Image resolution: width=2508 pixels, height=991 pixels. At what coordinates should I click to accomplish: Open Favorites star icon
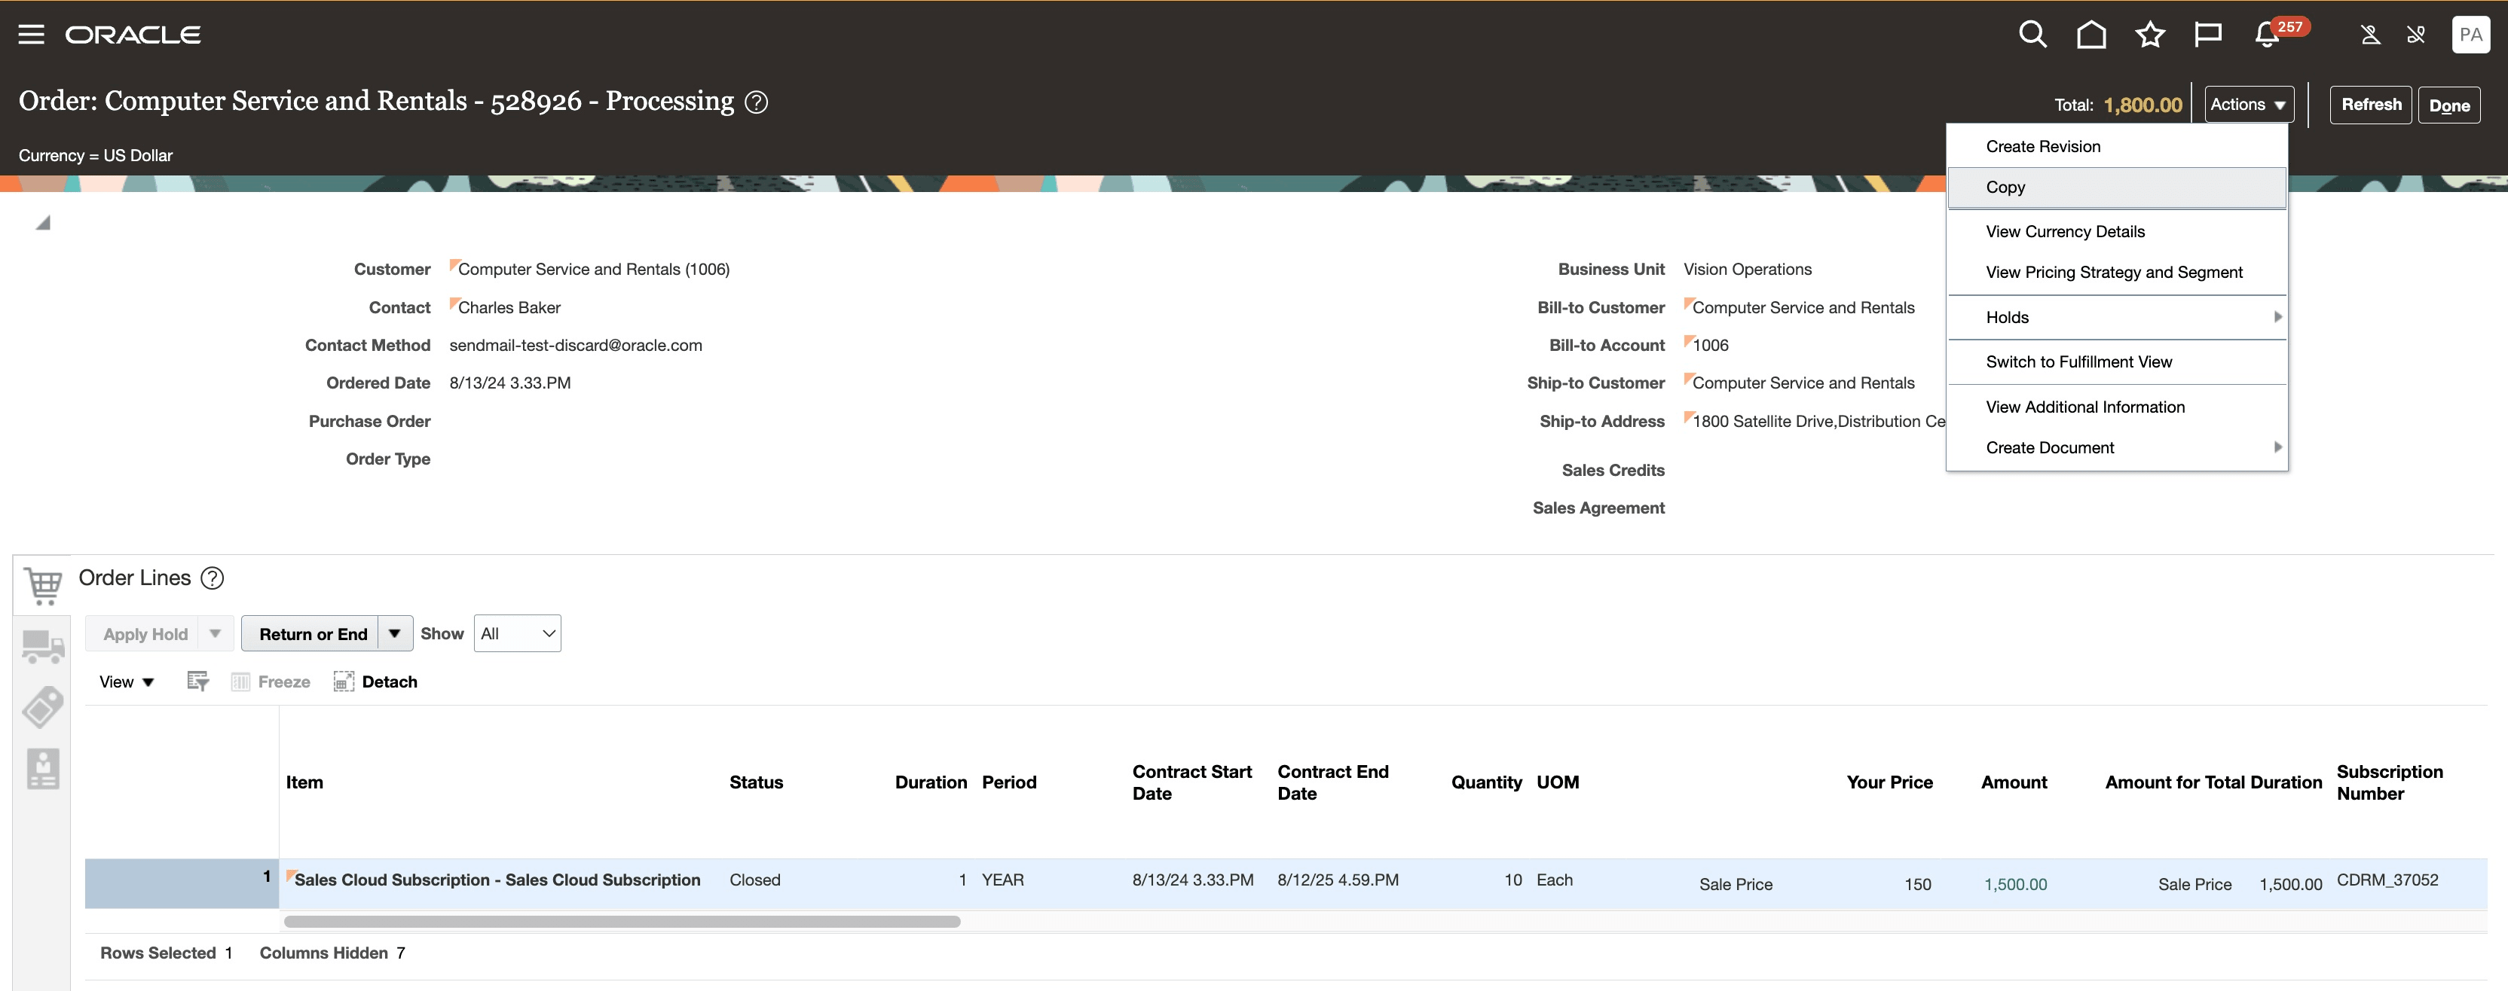2150,35
